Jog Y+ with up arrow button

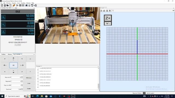click(13, 59)
